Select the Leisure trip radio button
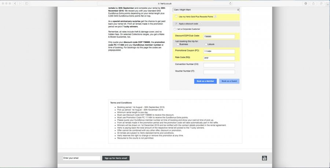The width and height of the screenshot is (330, 168). click(x=206, y=44)
